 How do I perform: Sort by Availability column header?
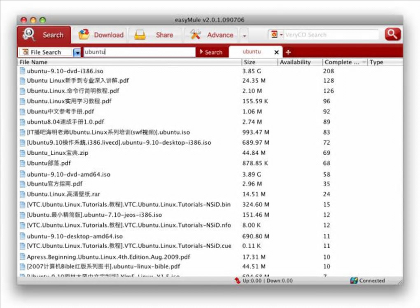click(x=300, y=62)
